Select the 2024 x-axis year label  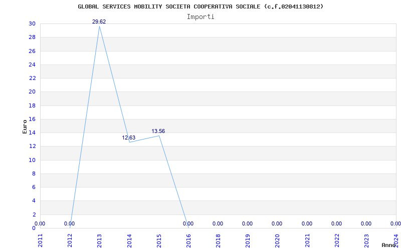tap(396, 241)
